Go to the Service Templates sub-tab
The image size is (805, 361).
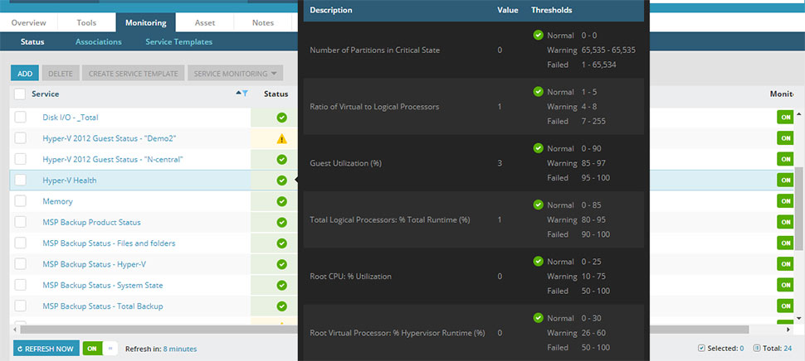pos(178,42)
